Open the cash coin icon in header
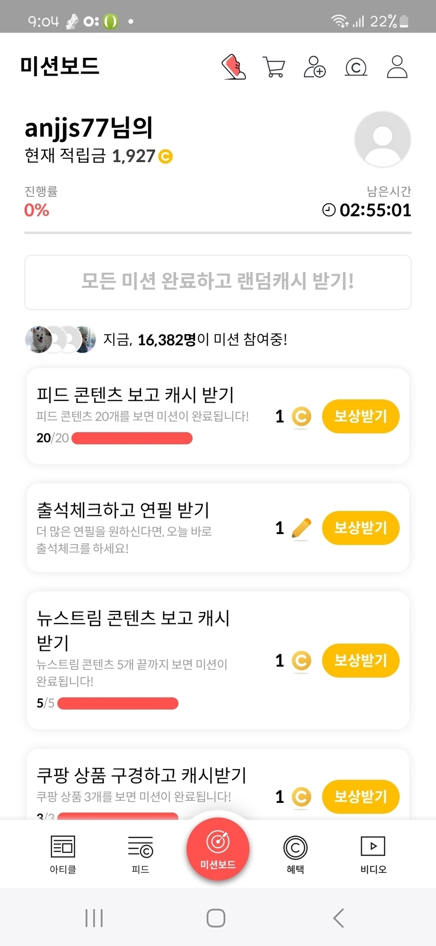 356,67
